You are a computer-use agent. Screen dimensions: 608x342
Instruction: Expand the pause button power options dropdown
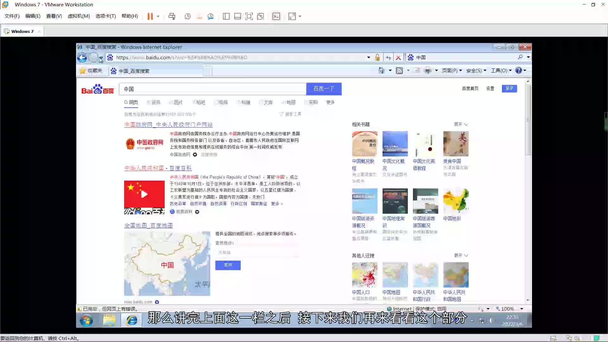pos(158,16)
